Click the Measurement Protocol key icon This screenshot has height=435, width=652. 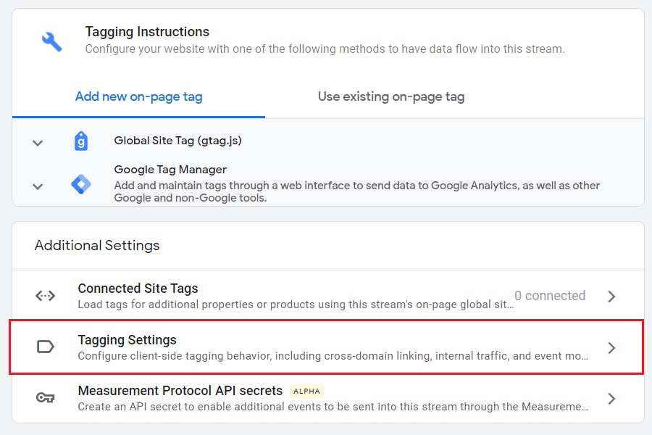pos(46,397)
